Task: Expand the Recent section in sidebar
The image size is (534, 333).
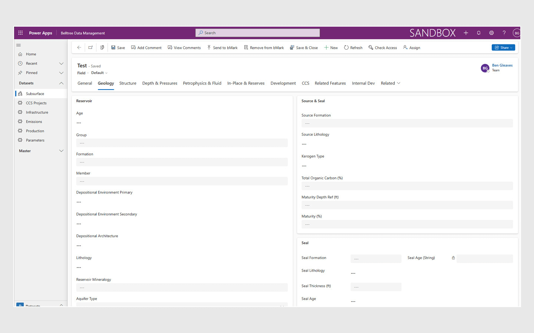Action: click(61, 64)
